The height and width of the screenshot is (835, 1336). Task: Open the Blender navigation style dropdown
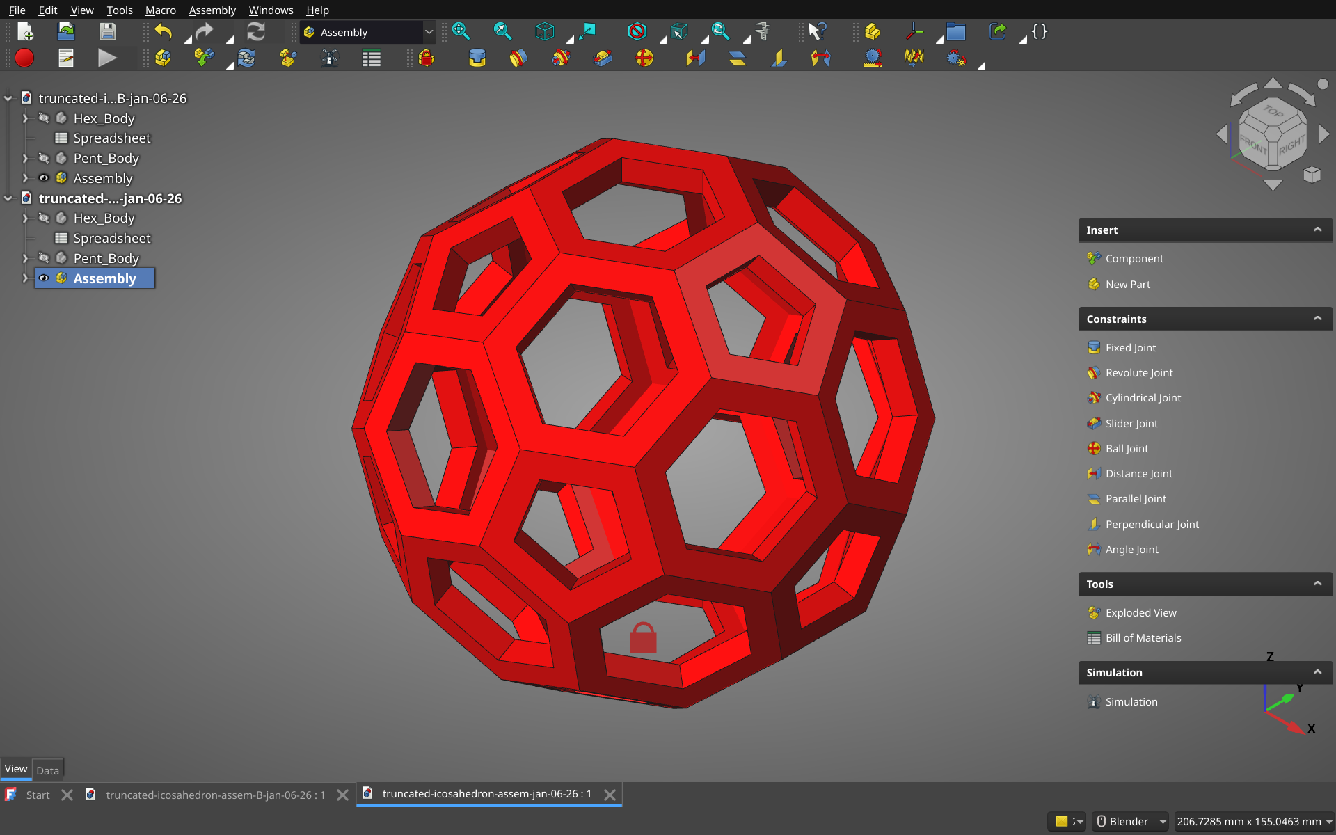(x=1129, y=822)
